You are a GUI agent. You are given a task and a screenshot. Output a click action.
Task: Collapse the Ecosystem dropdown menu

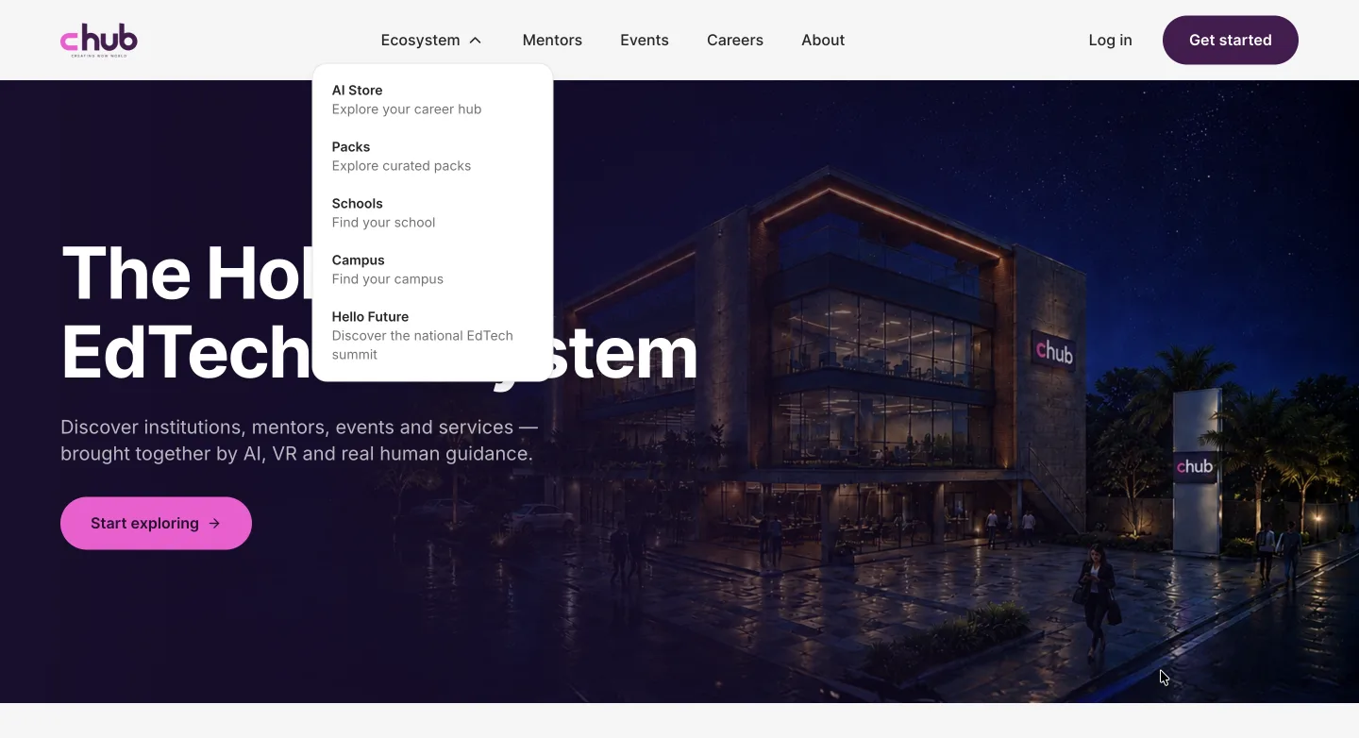[431, 40]
